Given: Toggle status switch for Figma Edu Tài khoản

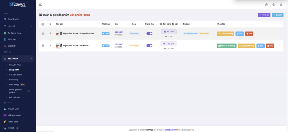Looking at the screenshot, I should 149,45.
